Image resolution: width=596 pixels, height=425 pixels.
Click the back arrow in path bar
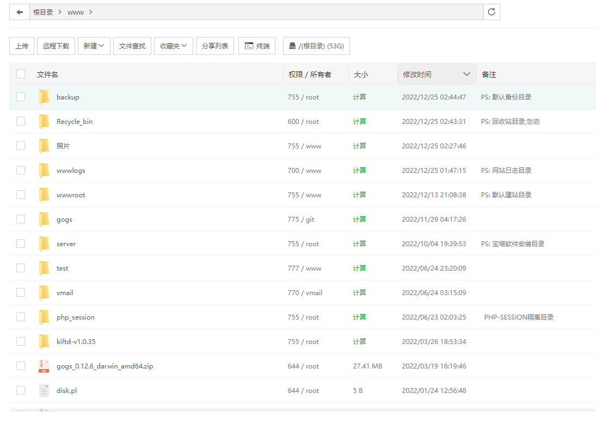20,12
